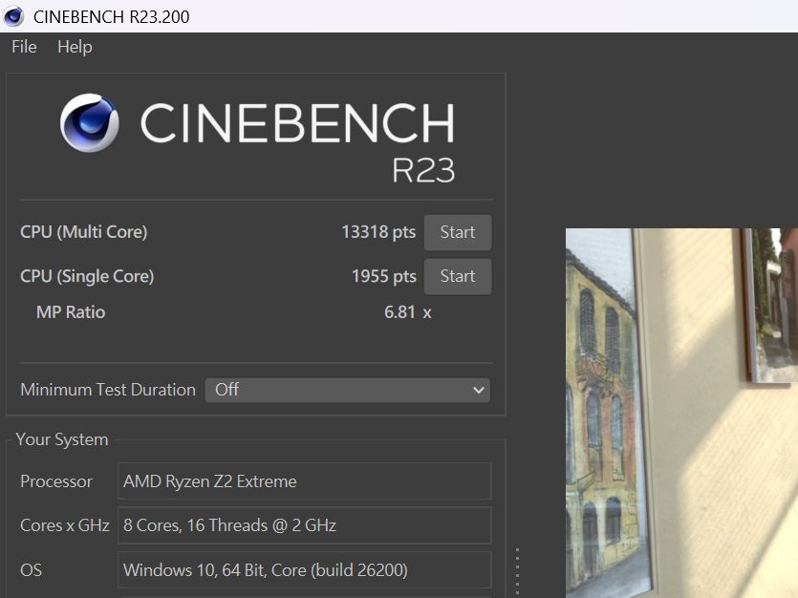Click the Cinebench icon in the title bar
798x598 pixels.
[x=13, y=16]
